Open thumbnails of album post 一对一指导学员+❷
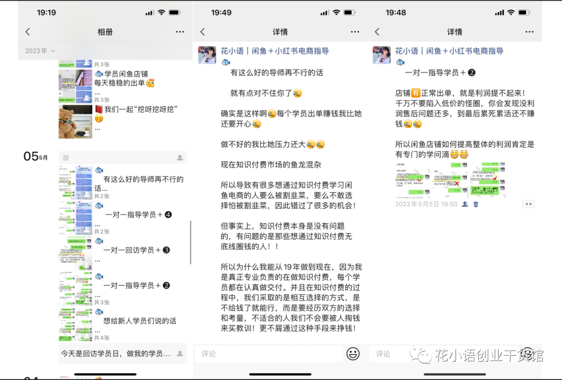The width and height of the screenshot is (562, 380). pos(75,288)
